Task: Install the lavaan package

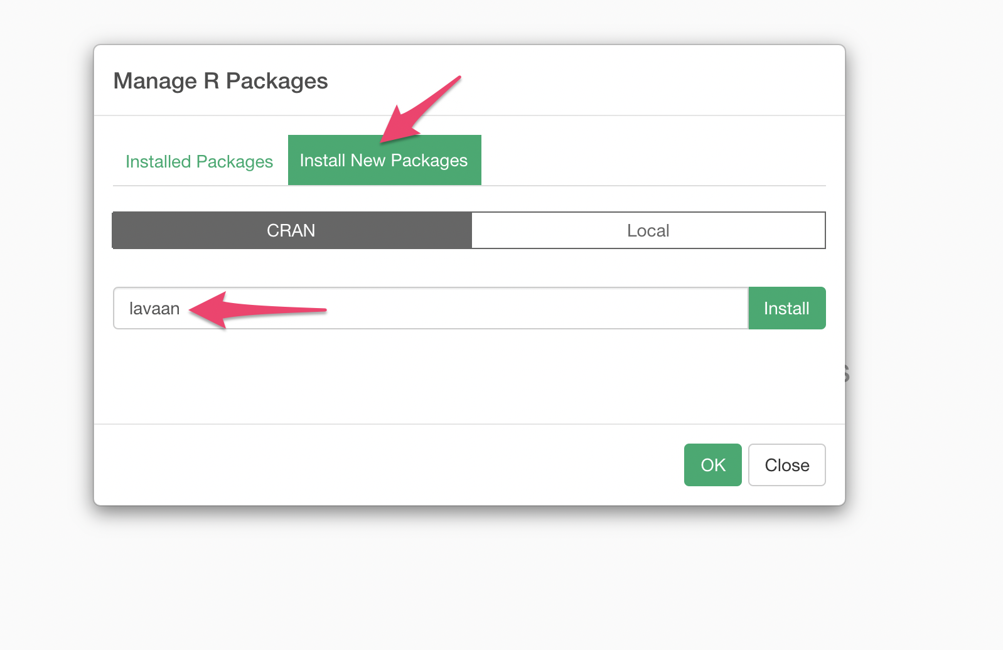Action: click(x=786, y=308)
